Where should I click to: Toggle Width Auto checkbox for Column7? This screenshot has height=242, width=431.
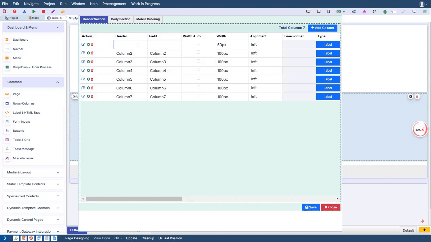tap(198, 95)
